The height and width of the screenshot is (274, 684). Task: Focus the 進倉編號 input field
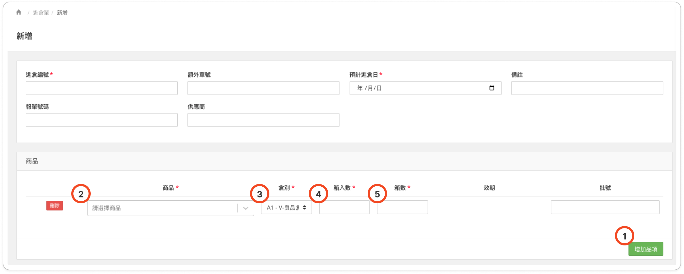101,88
